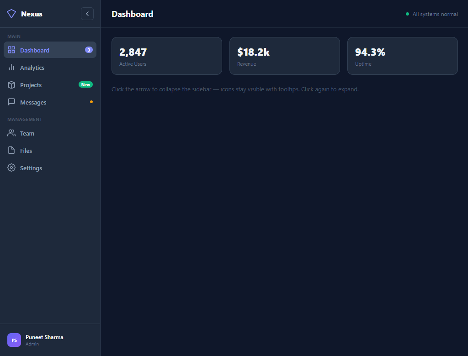Click the MANAGEMENT section header
468x356 pixels.
click(x=25, y=119)
